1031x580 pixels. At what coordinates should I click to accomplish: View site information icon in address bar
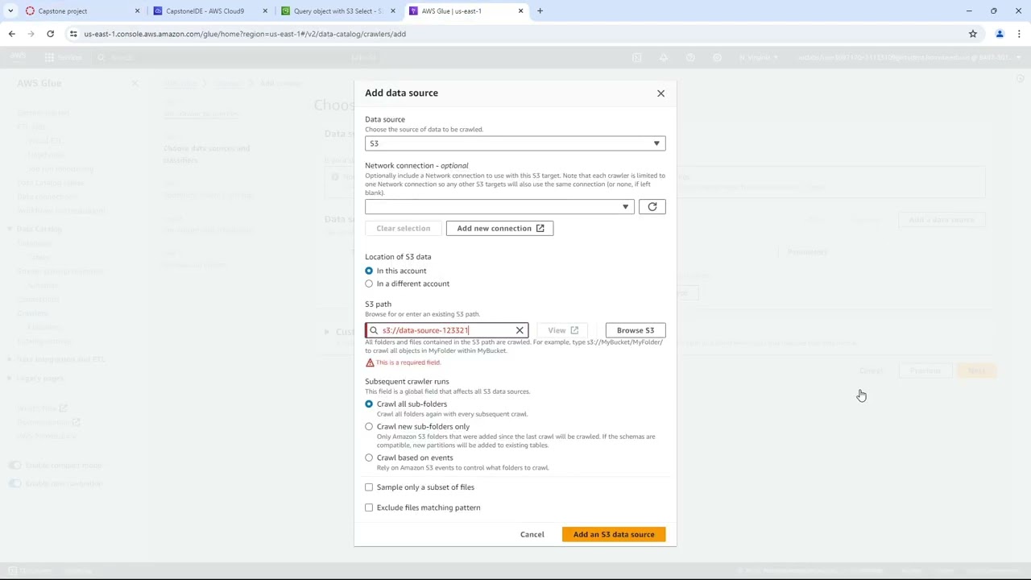(x=73, y=34)
